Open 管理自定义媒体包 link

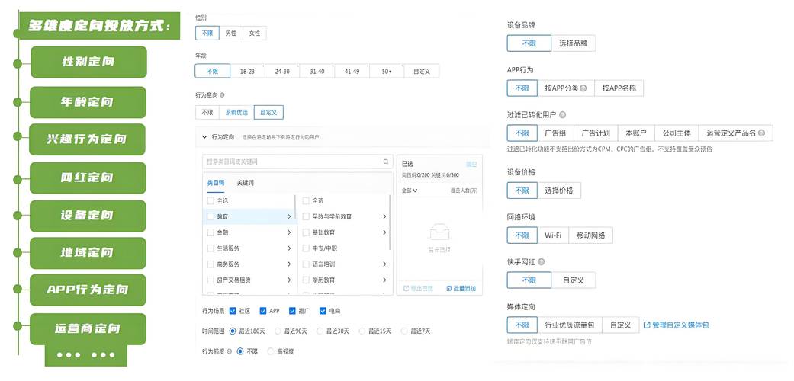[676, 325]
